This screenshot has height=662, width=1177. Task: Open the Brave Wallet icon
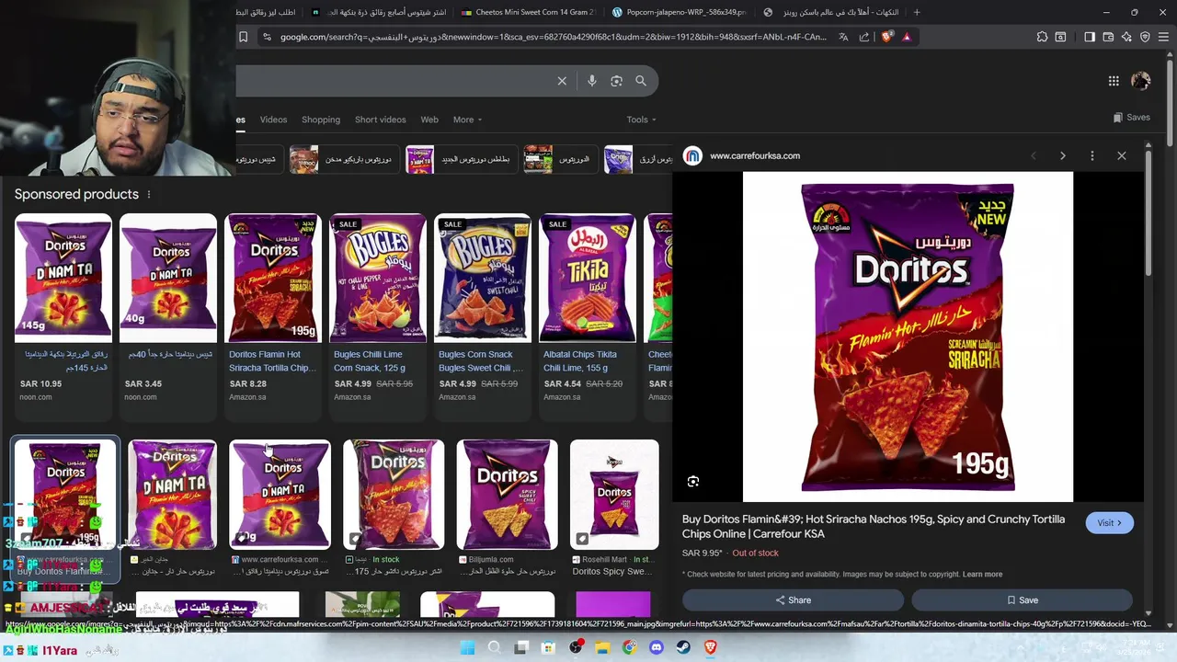pyautogui.click(x=1108, y=37)
